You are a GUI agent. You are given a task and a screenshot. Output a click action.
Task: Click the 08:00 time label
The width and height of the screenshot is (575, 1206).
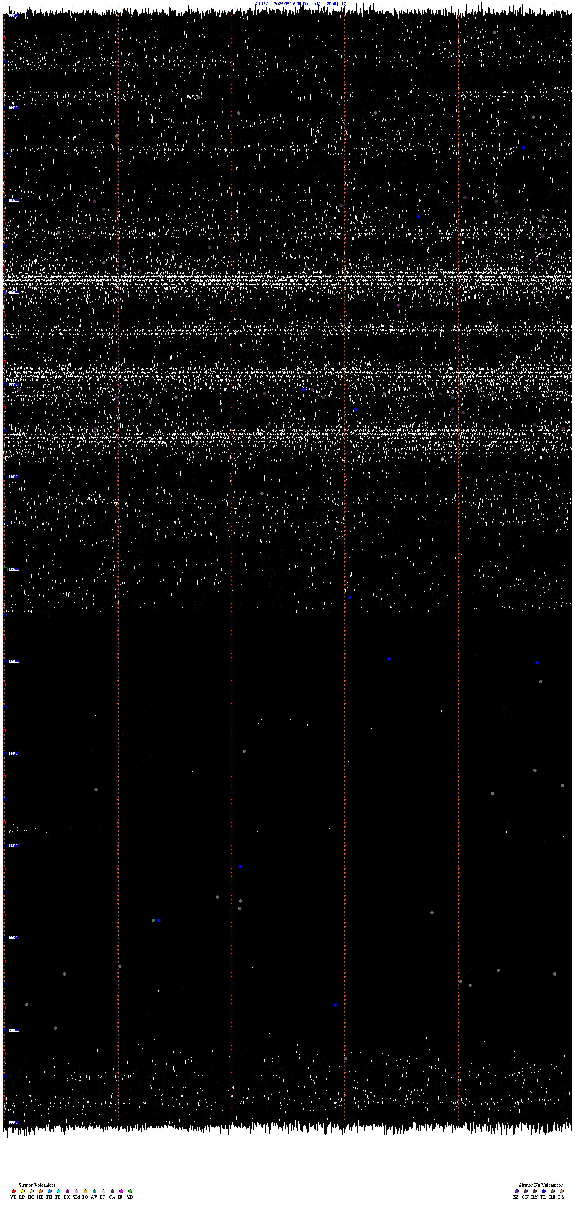(x=14, y=384)
